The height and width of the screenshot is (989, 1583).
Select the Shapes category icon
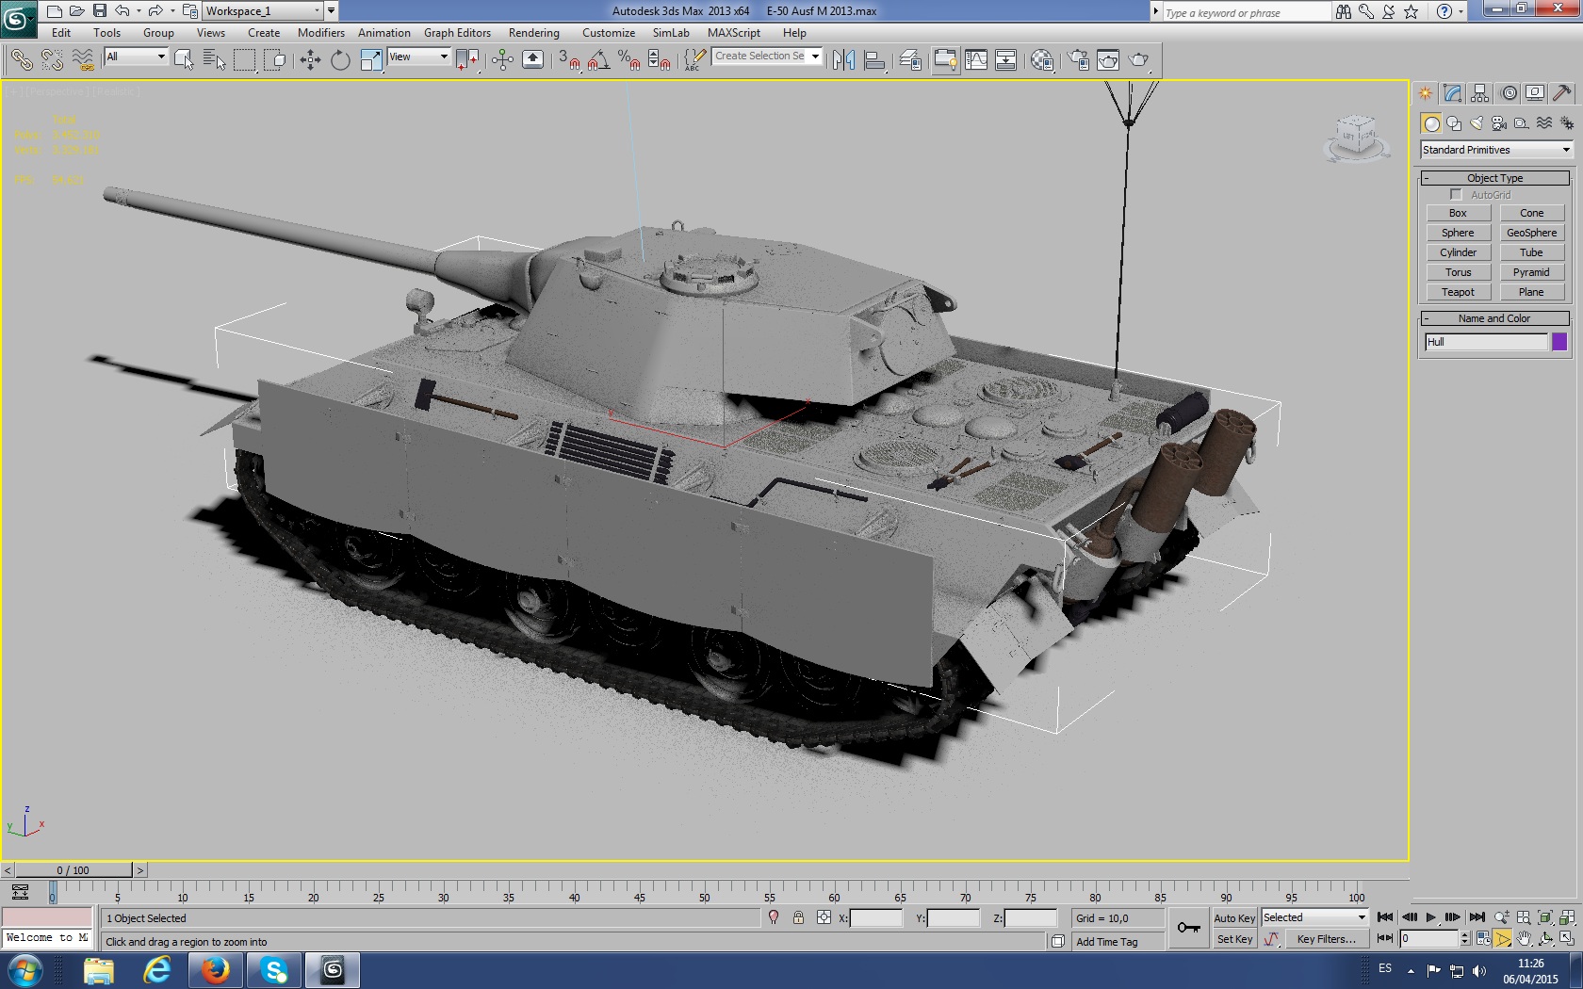tap(1454, 123)
